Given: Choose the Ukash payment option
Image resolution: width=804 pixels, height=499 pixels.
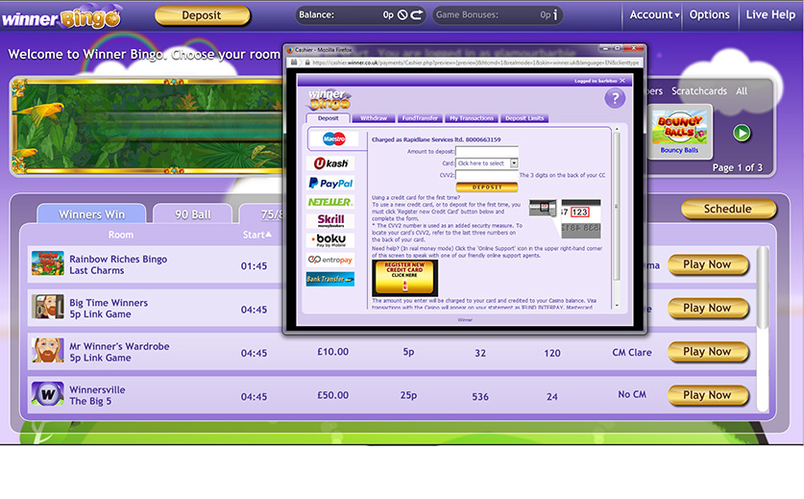Looking at the screenshot, I should pyautogui.click(x=330, y=163).
